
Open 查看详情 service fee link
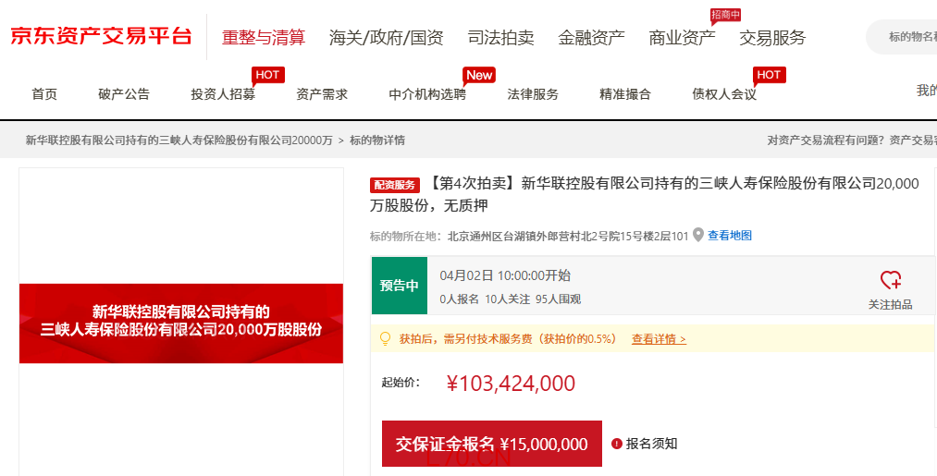click(659, 339)
